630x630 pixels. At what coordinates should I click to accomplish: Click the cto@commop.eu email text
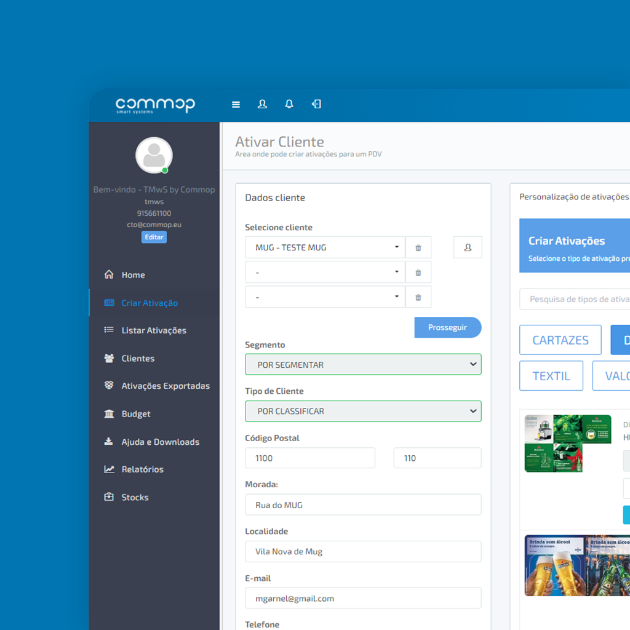click(x=154, y=225)
